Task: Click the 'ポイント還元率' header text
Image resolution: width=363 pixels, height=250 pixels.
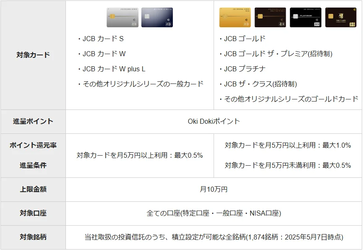Action: click(33, 146)
